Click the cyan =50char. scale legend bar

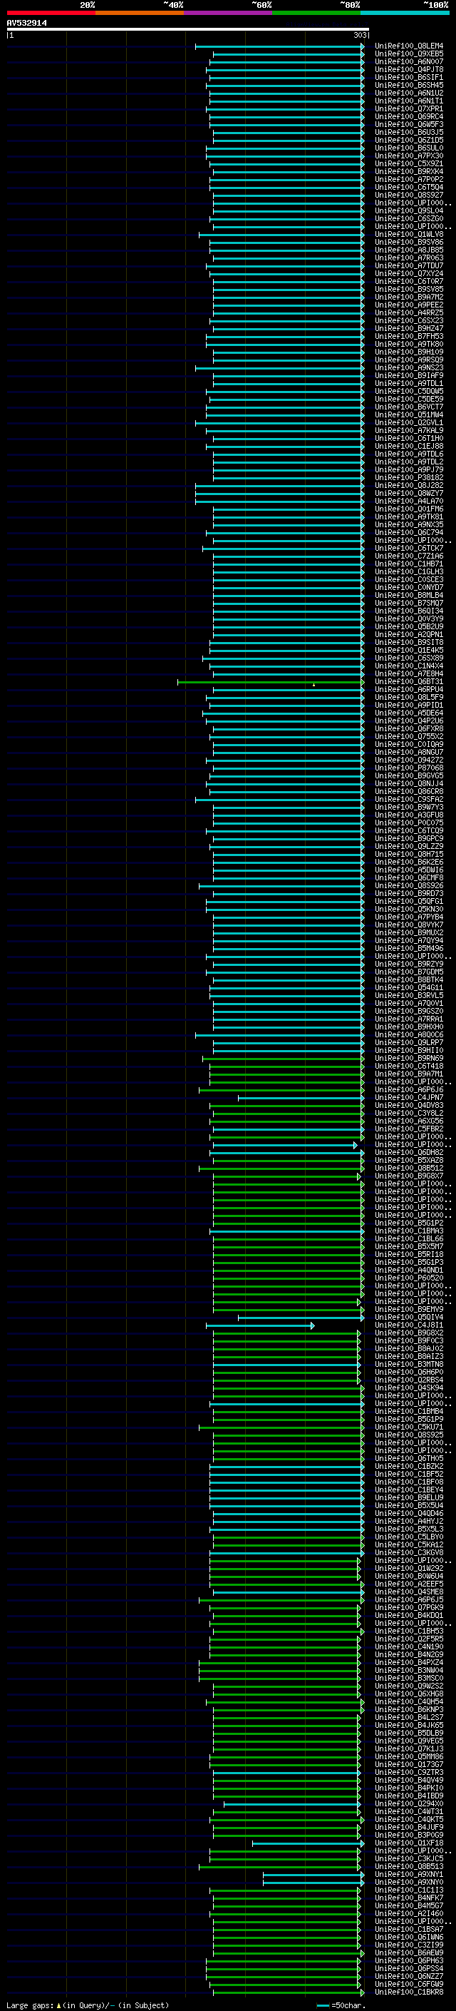pos(323,2005)
